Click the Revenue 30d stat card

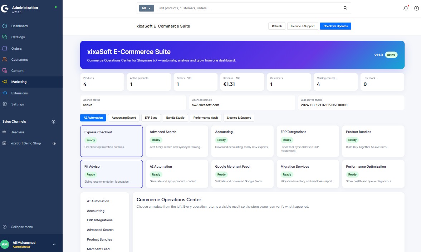242,82
